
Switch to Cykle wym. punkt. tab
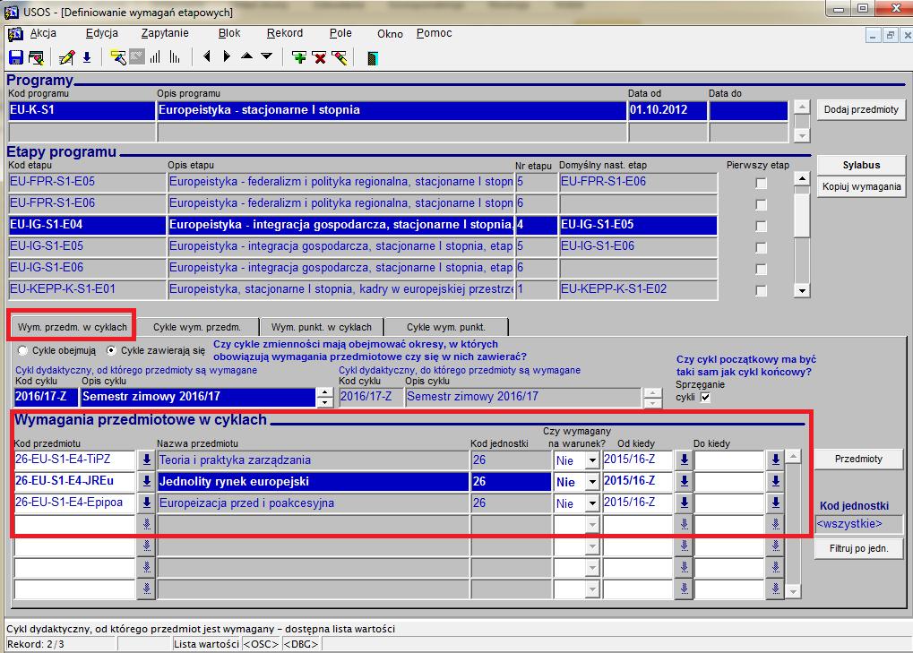click(446, 327)
